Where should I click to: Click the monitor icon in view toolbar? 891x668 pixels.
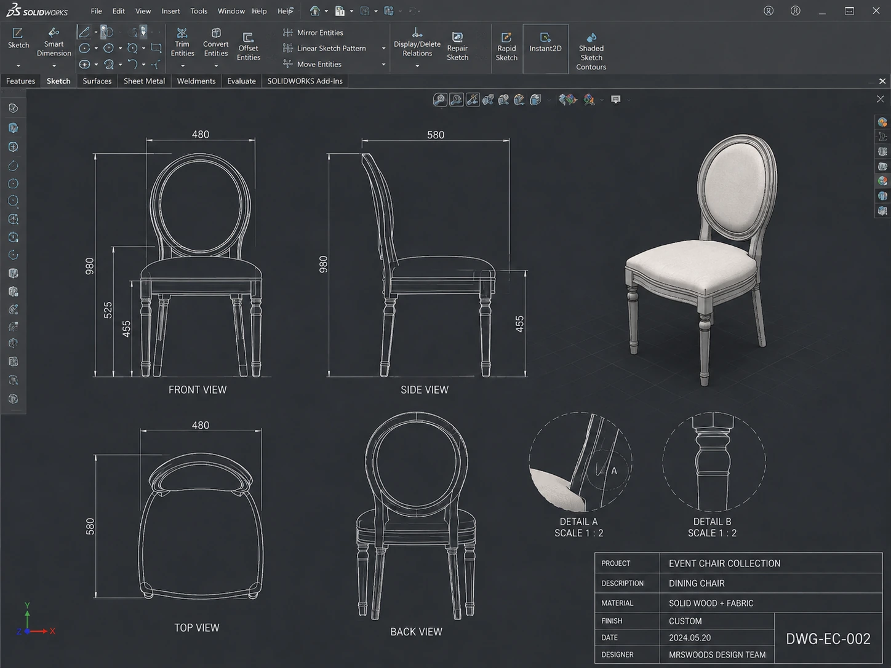click(x=615, y=99)
